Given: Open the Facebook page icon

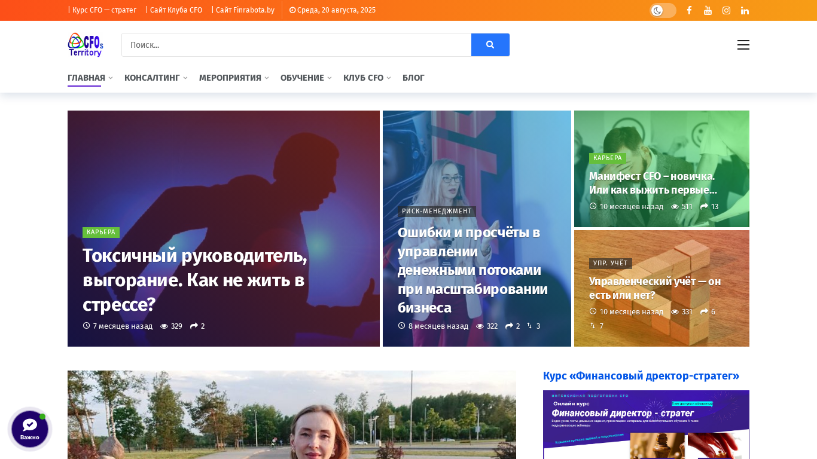Looking at the screenshot, I should [x=689, y=10].
